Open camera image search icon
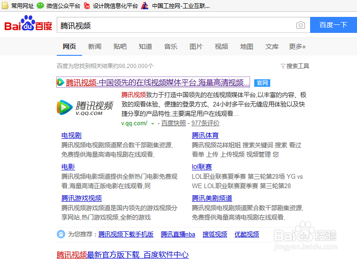This screenshot has width=357, height=259. point(301,25)
